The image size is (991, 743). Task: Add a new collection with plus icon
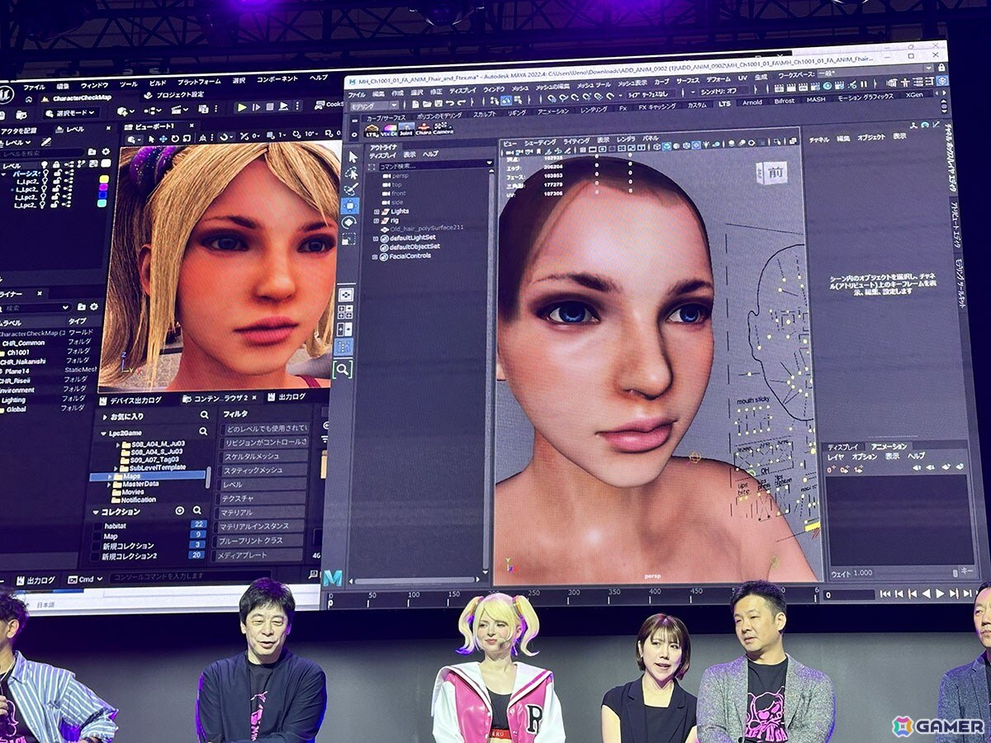pos(180,511)
